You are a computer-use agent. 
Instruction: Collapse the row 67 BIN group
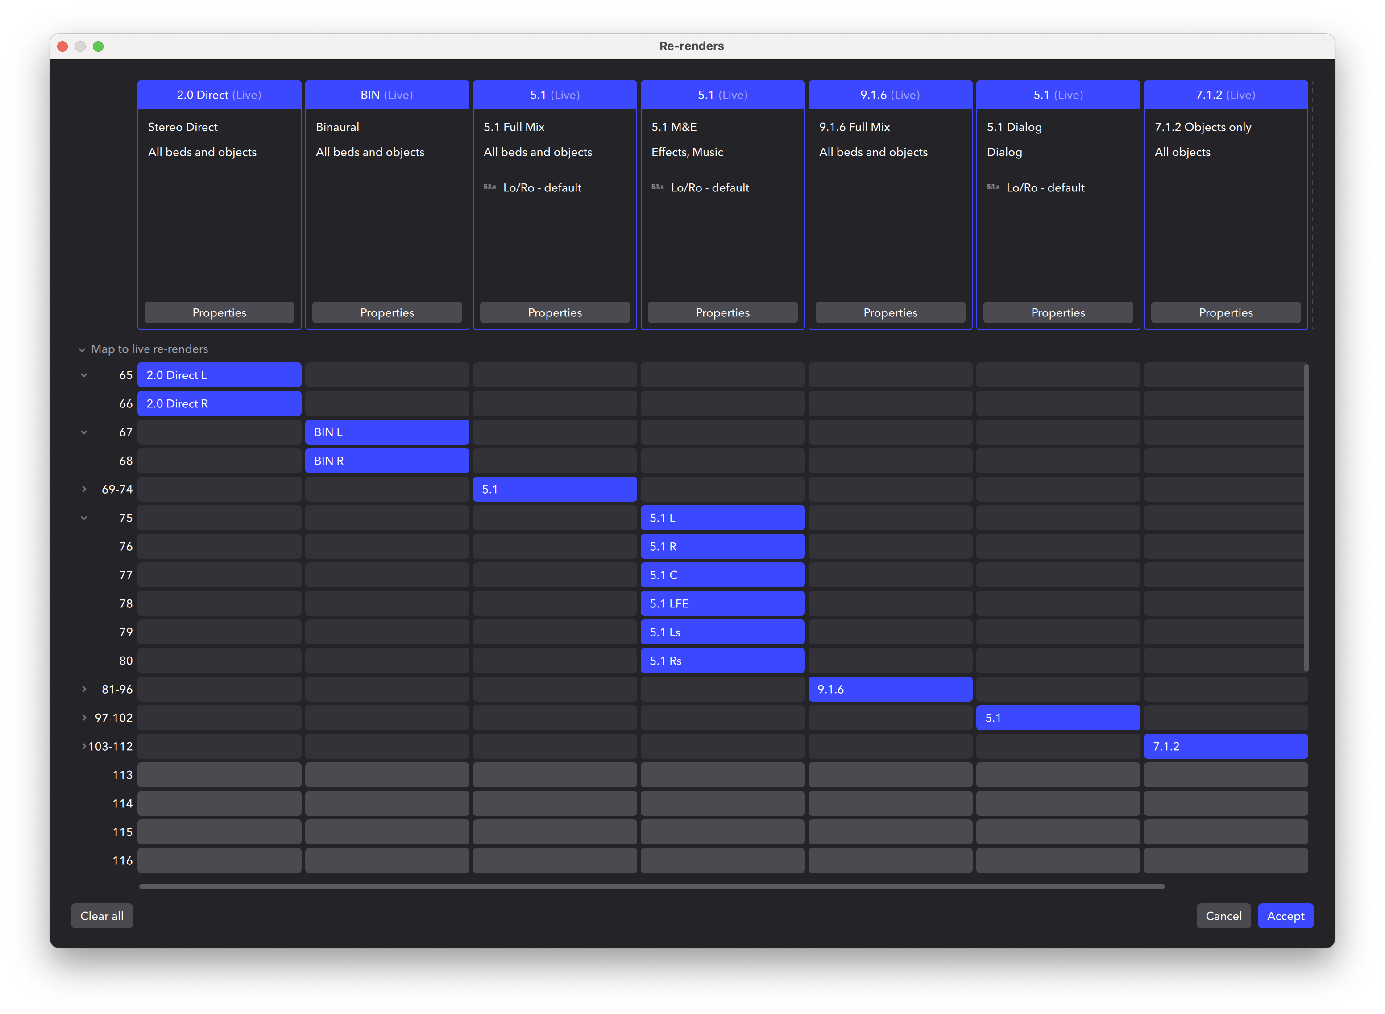coord(84,432)
